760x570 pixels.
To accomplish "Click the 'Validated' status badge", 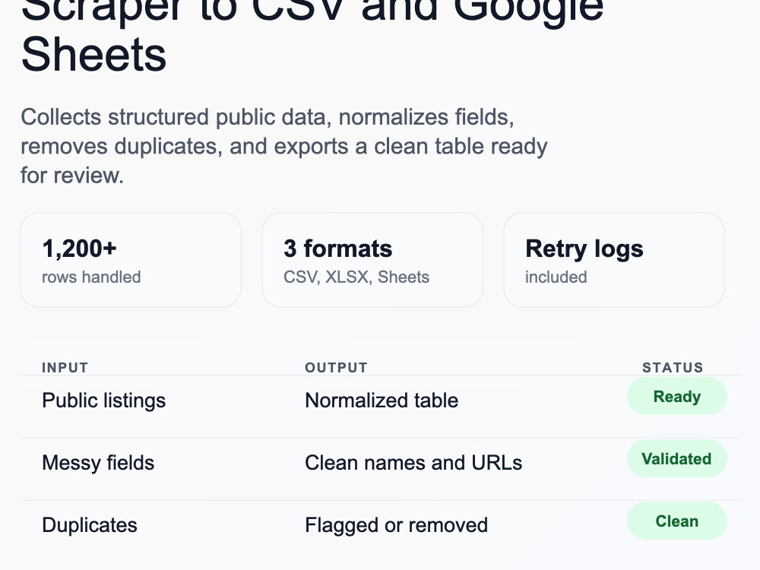I will [676, 458].
